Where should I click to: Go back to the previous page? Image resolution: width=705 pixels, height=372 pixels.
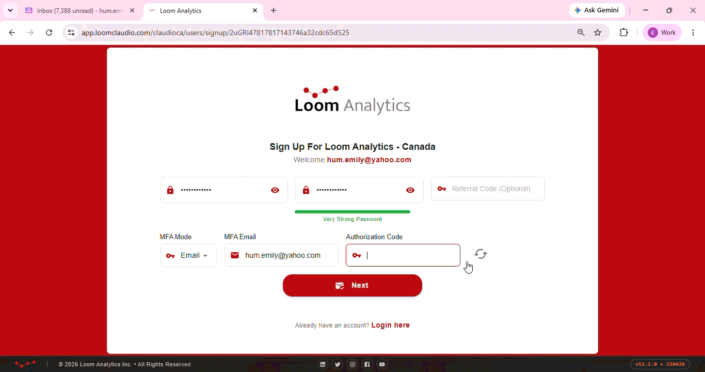coord(12,33)
